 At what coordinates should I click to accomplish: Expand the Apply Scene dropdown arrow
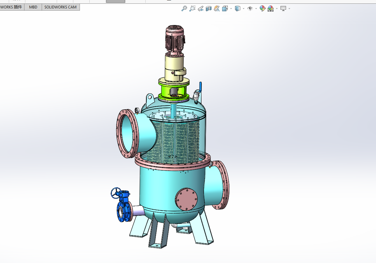click(277, 8)
